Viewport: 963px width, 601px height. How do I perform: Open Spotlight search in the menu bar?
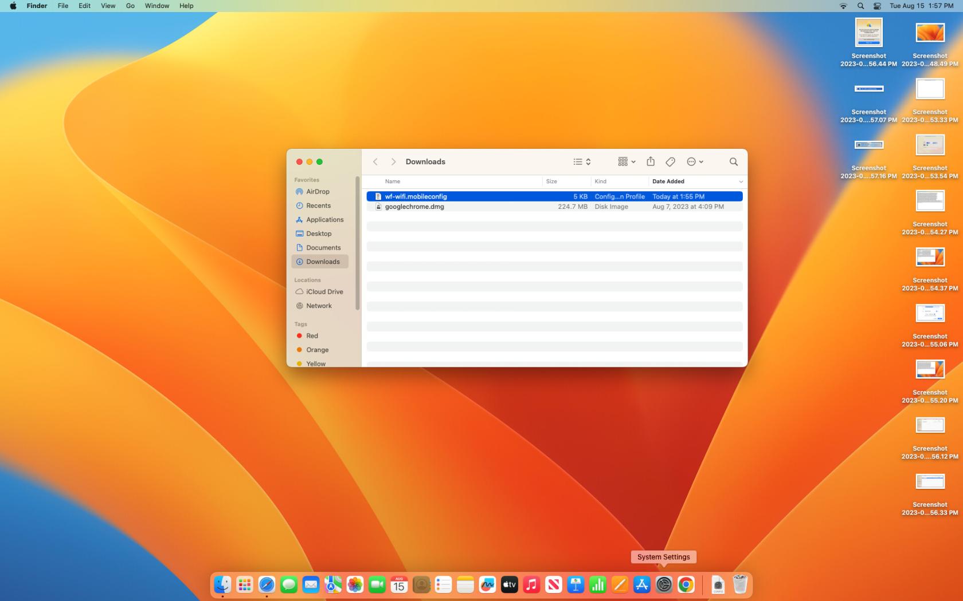(860, 6)
